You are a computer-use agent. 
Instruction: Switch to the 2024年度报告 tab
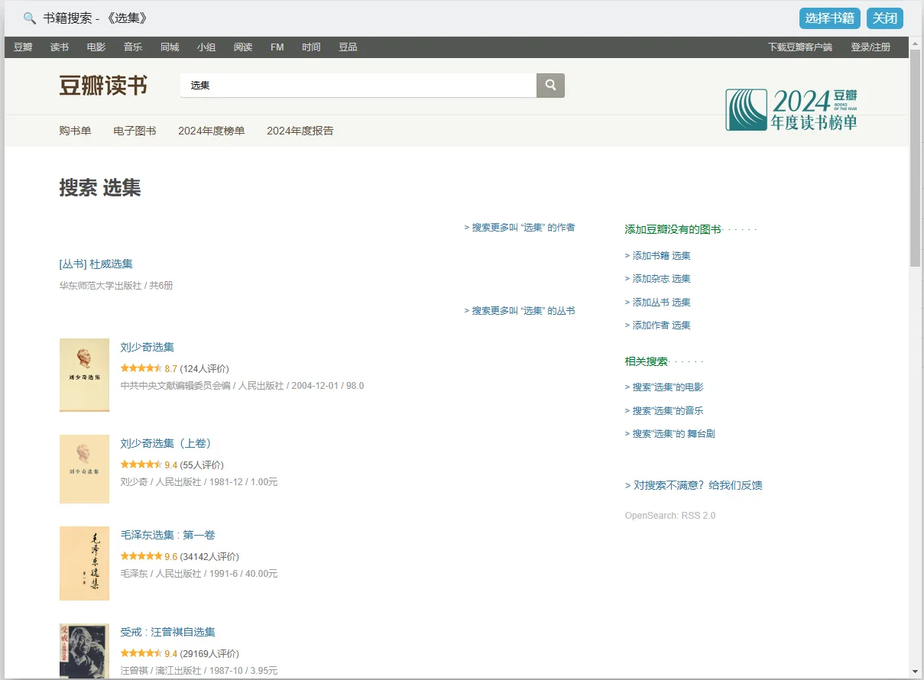click(299, 130)
